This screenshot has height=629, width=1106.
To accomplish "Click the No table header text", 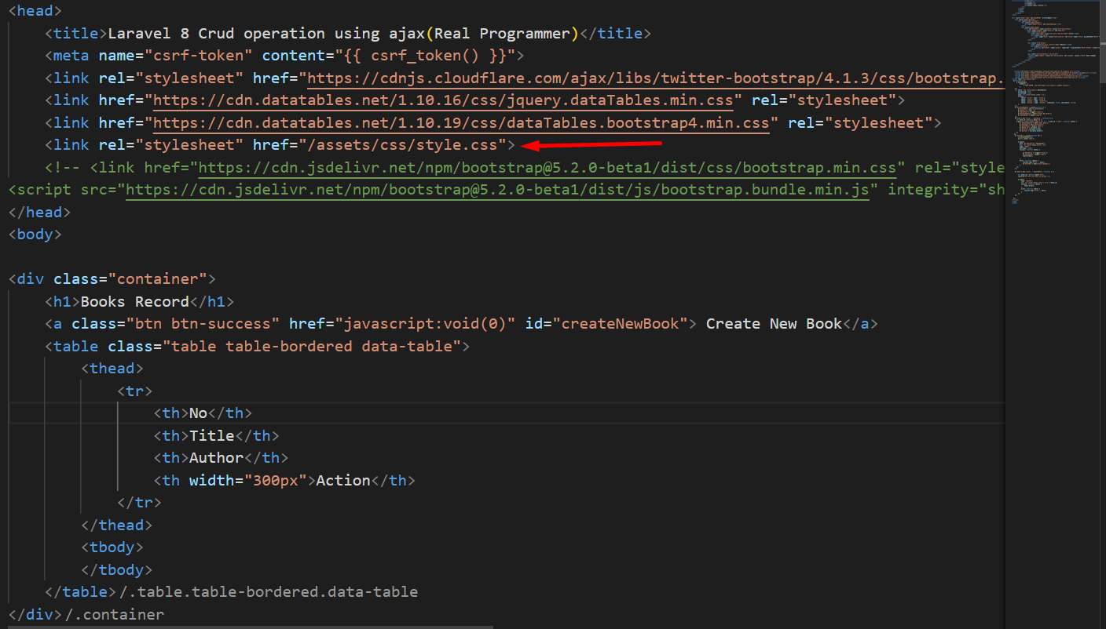I will pos(199,413).
